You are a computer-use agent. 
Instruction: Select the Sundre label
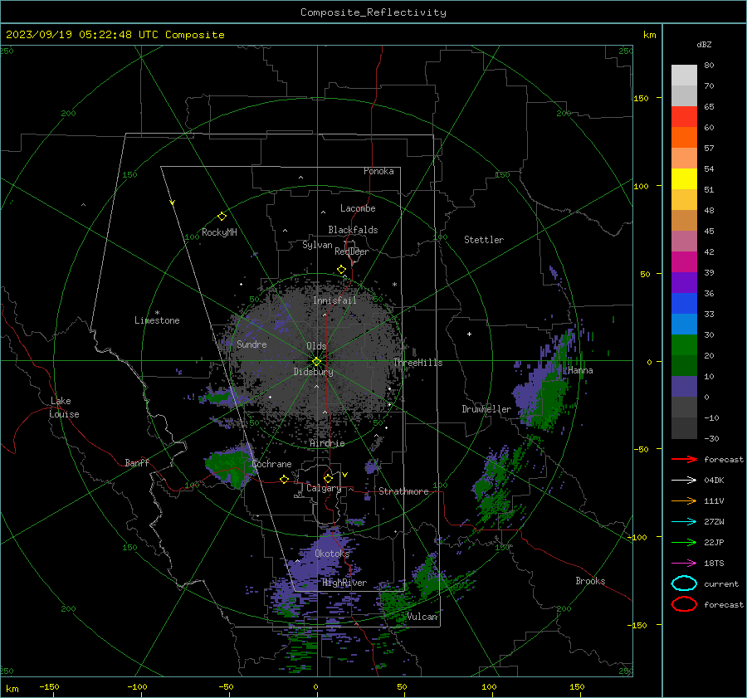click(x=251, y=344)
